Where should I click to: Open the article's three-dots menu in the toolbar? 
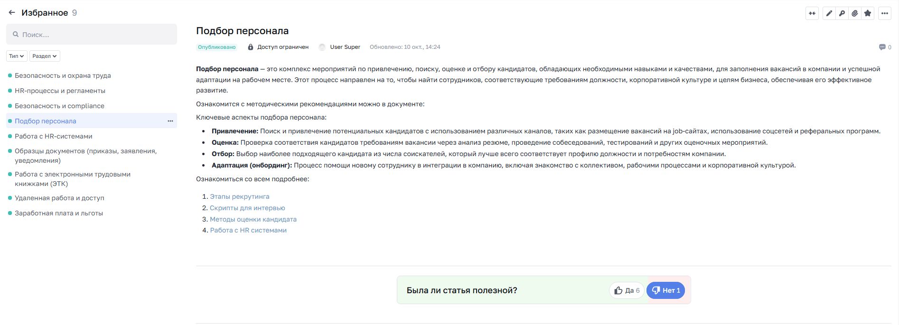pos(884,13)
